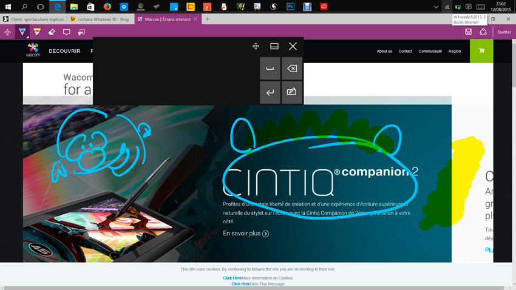Launch Firefox from taskbar
Image resolution: width=516 pixels, height=290 pixels.
click(x=107, y=7)
